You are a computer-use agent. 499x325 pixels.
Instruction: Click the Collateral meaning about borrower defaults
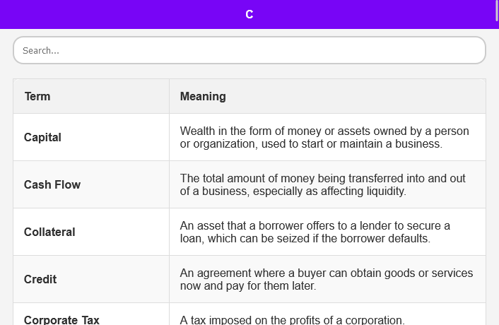pyautogui.click(x=315, y=232)
